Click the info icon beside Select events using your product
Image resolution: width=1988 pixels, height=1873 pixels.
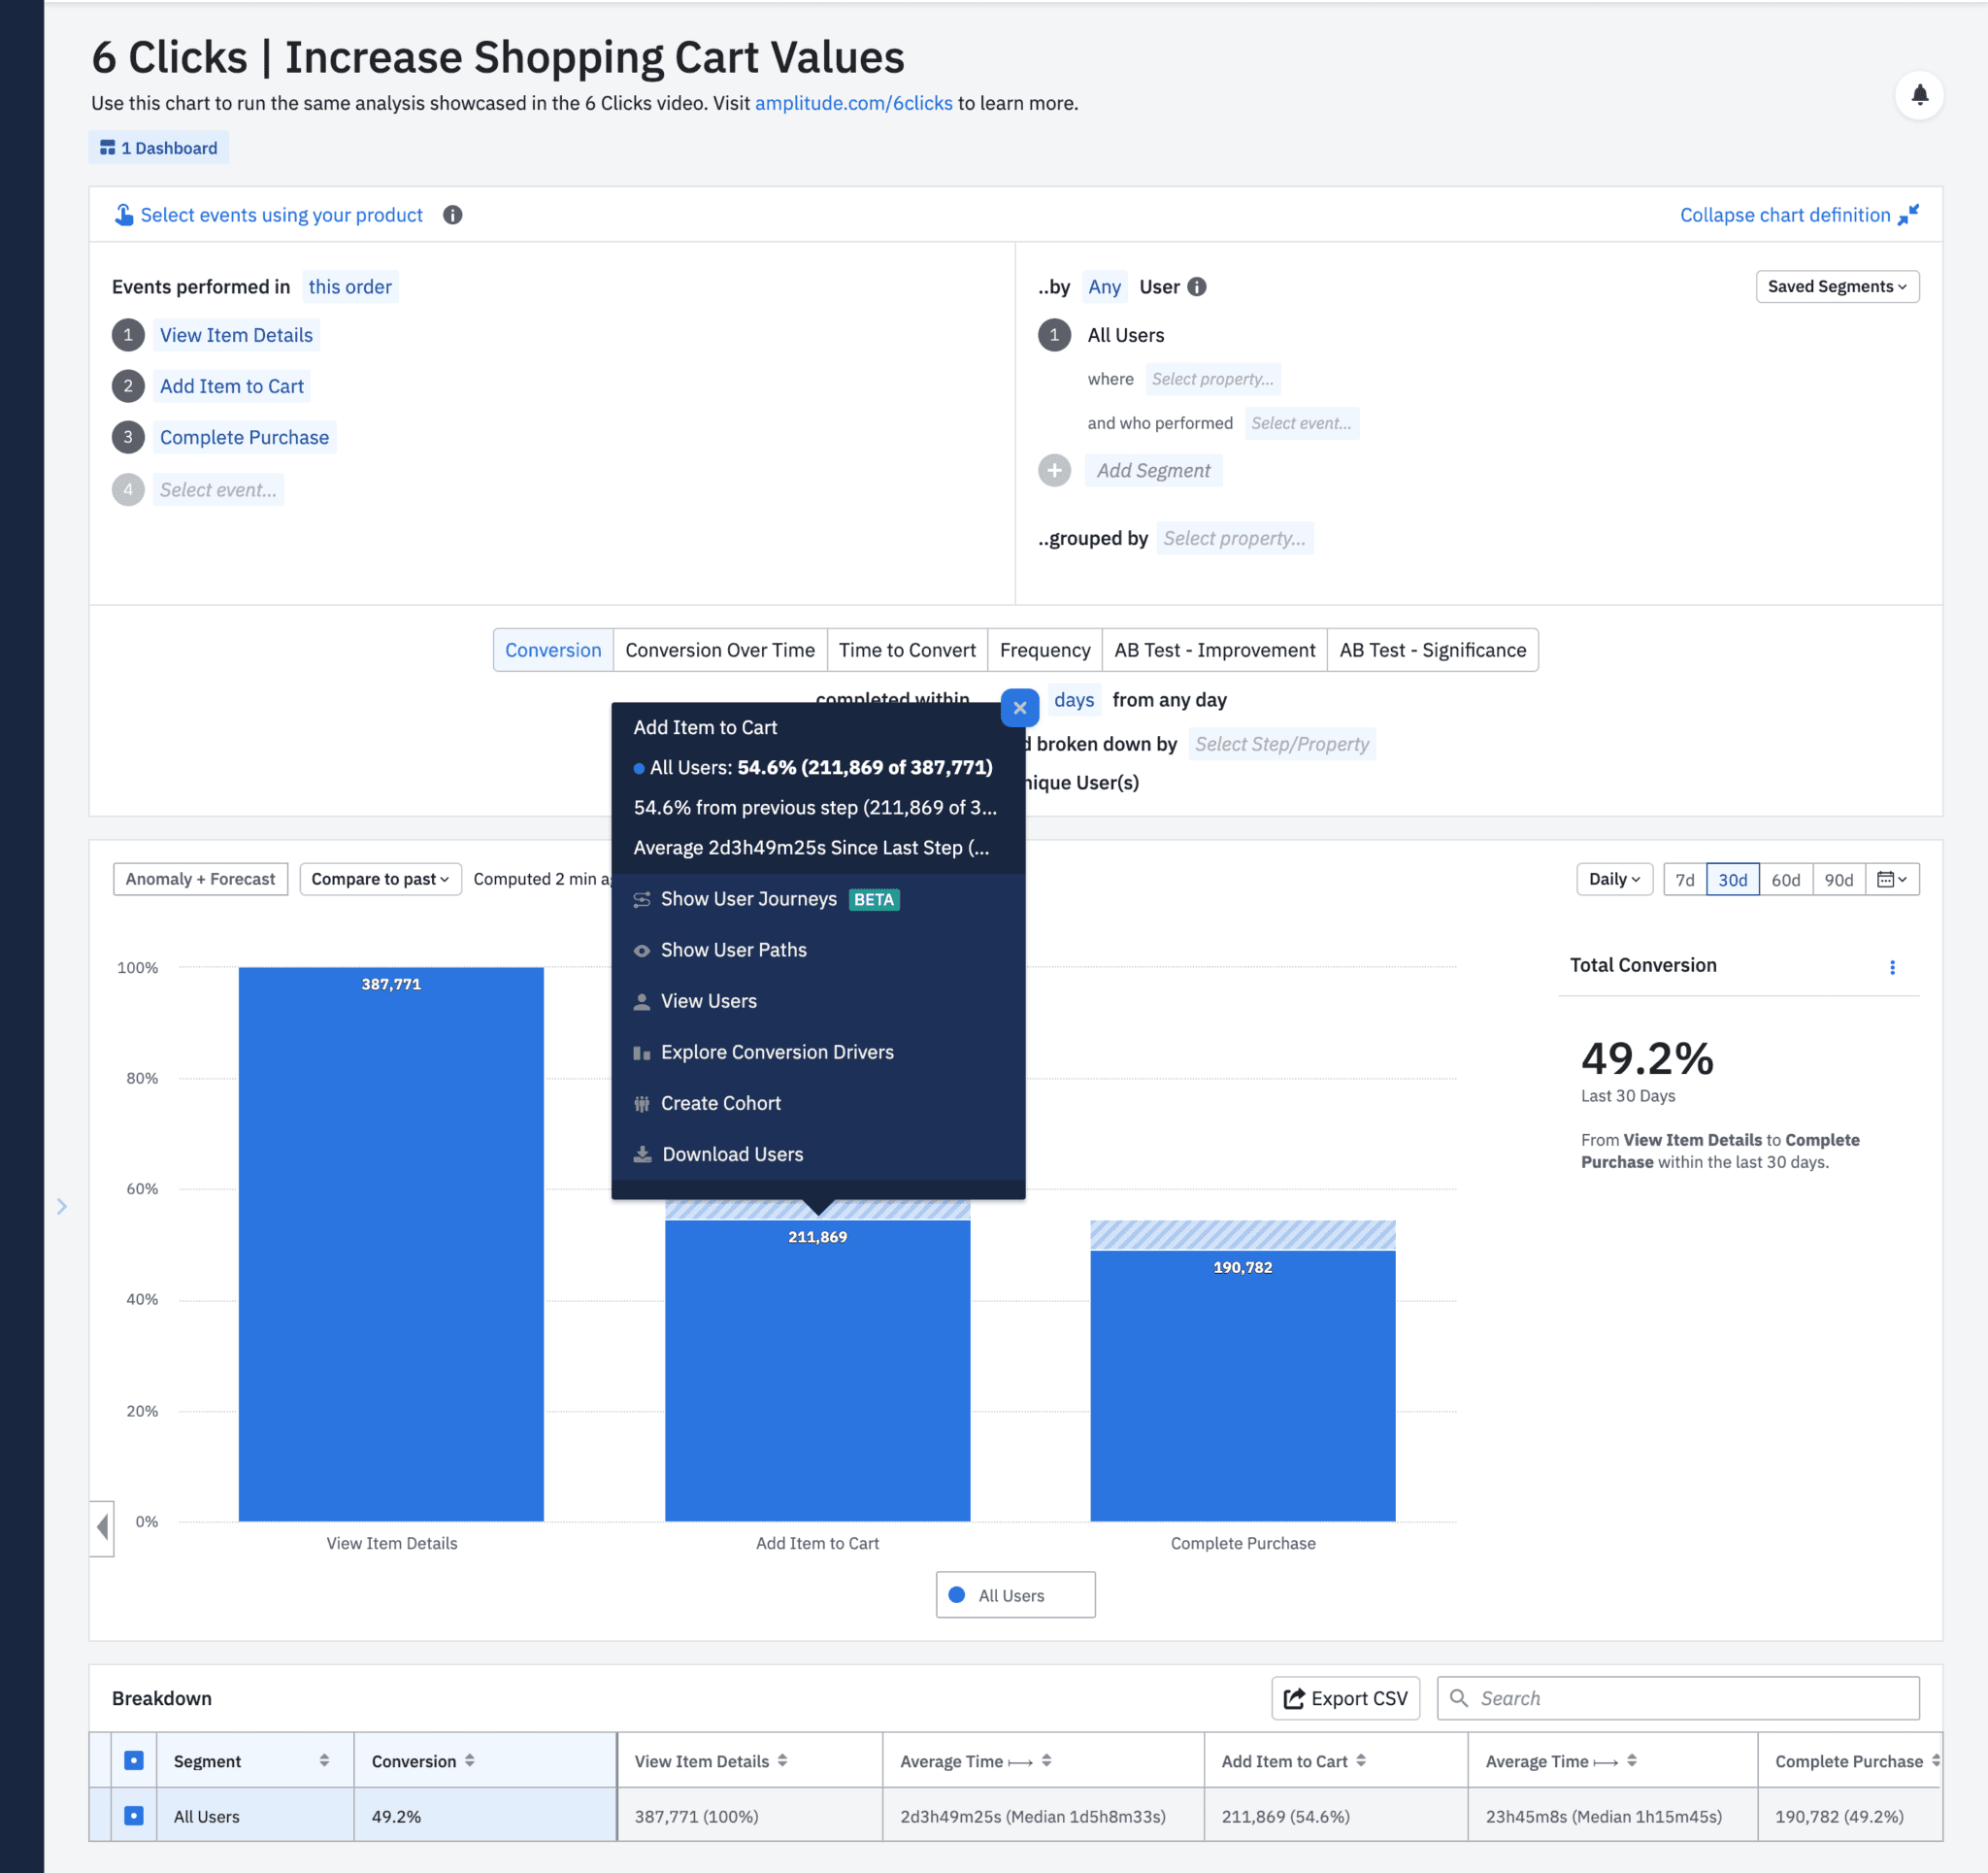[x=452, y=215]
